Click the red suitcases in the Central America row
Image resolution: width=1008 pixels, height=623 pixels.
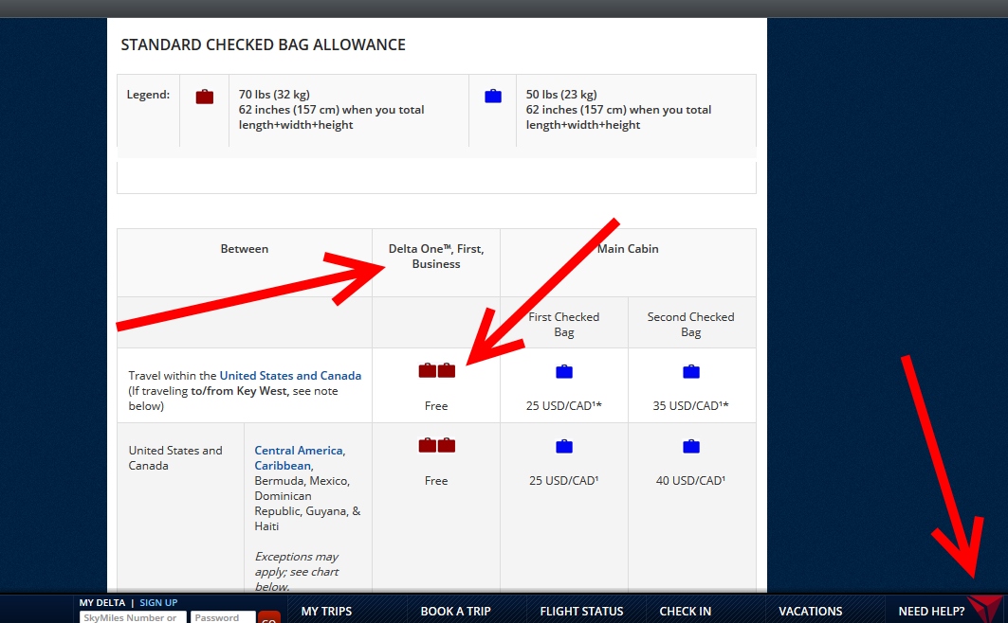coord(436,445)
